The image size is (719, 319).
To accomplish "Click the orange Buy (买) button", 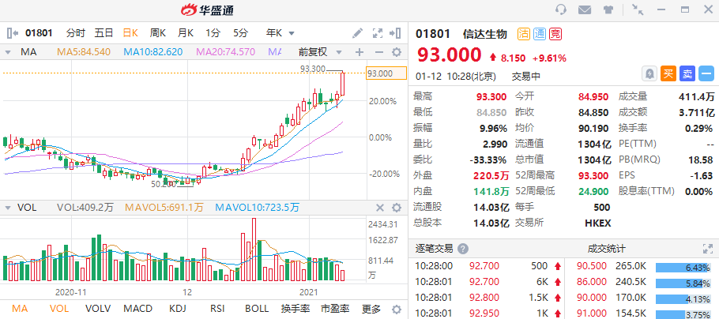I will 668,73.
